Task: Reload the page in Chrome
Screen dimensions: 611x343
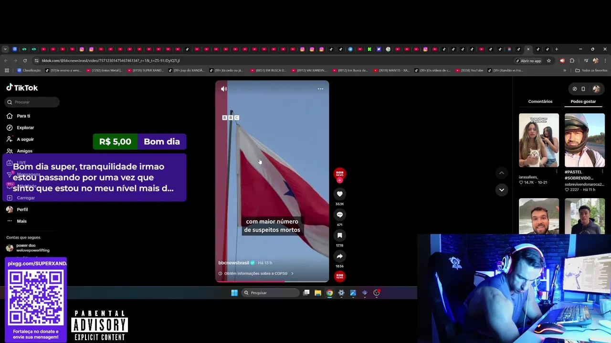Action: [x=25, y=61]
